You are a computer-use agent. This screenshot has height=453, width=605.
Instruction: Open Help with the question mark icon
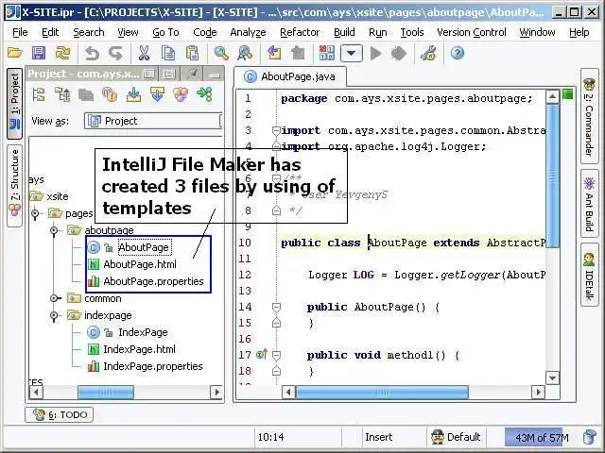[458, 53]
